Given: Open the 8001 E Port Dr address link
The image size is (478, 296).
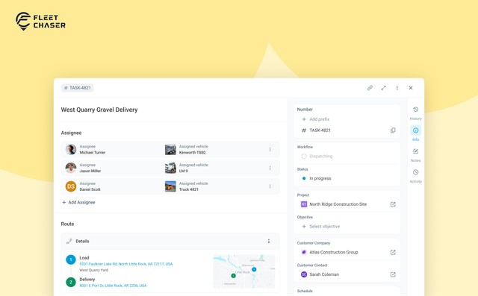Looking at the screenshot, I should (x=113, y=286).
